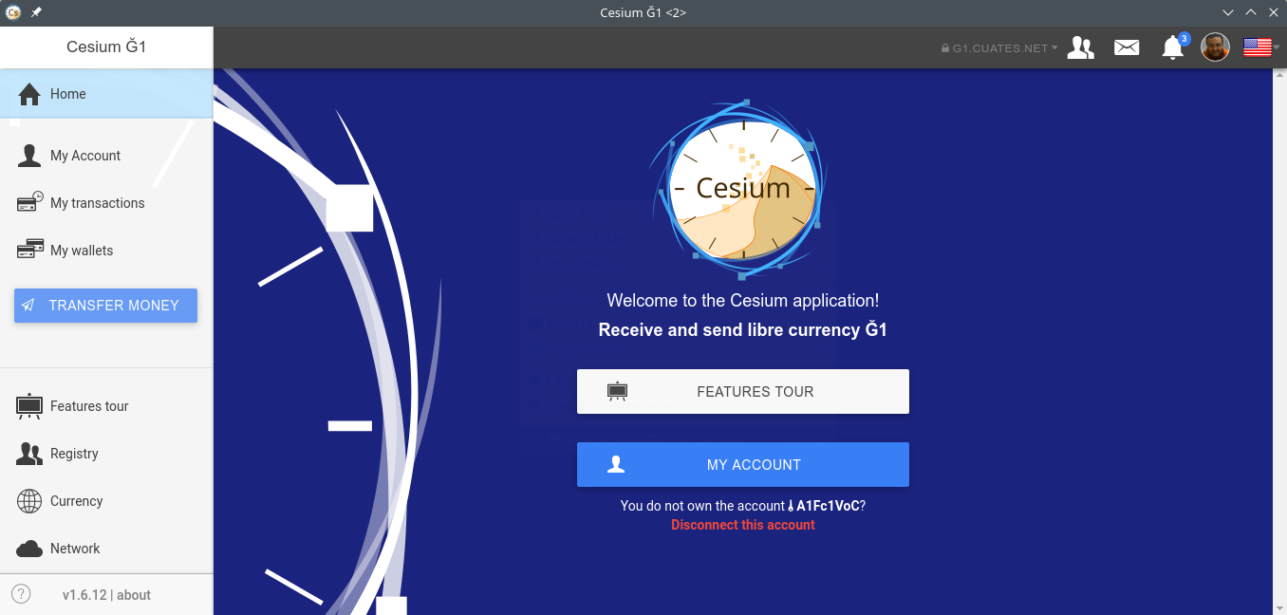Start Features tour from sidebar
The height and width of the screenshot is (615, 1287).
pyautogui.click(x=106, y=406)
